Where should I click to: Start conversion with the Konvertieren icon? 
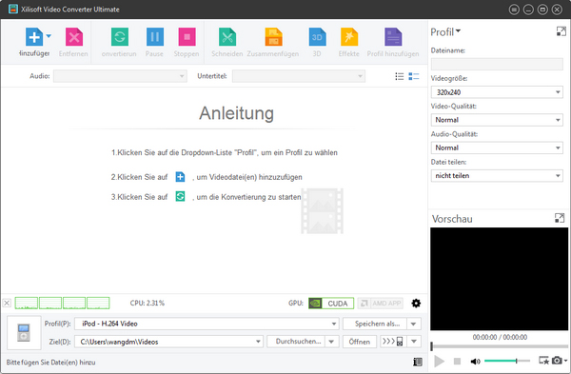tap(120, 37)
